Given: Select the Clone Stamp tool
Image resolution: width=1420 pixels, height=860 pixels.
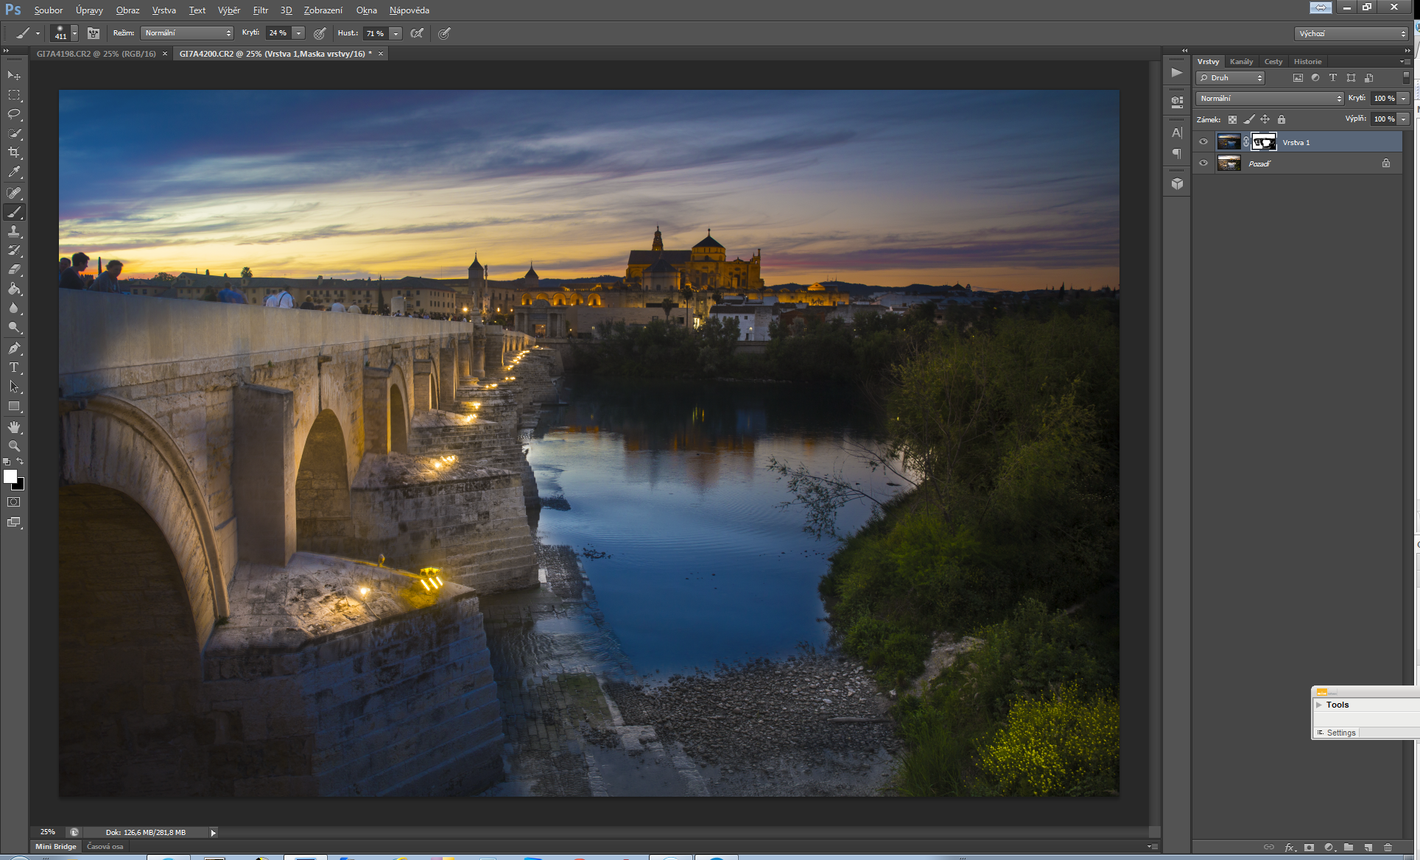Looking at the screenshot, I should [14, 231].
